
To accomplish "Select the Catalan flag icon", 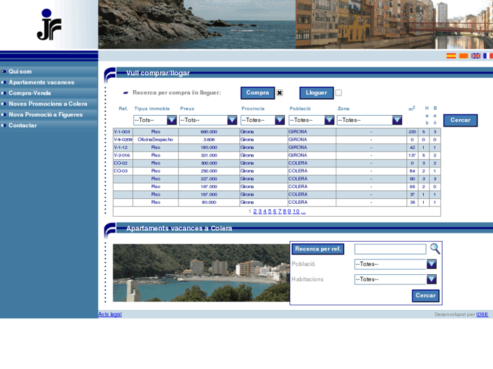I will [x=463, y=56].
